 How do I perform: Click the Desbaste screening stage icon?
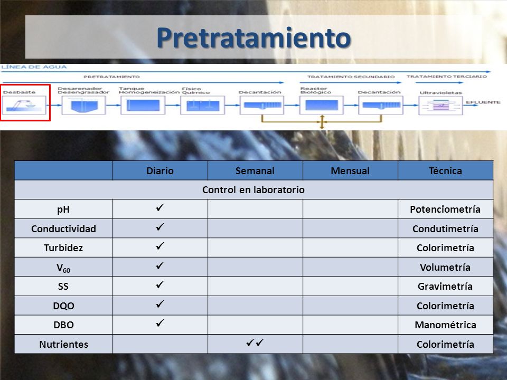tap(24, 105)
